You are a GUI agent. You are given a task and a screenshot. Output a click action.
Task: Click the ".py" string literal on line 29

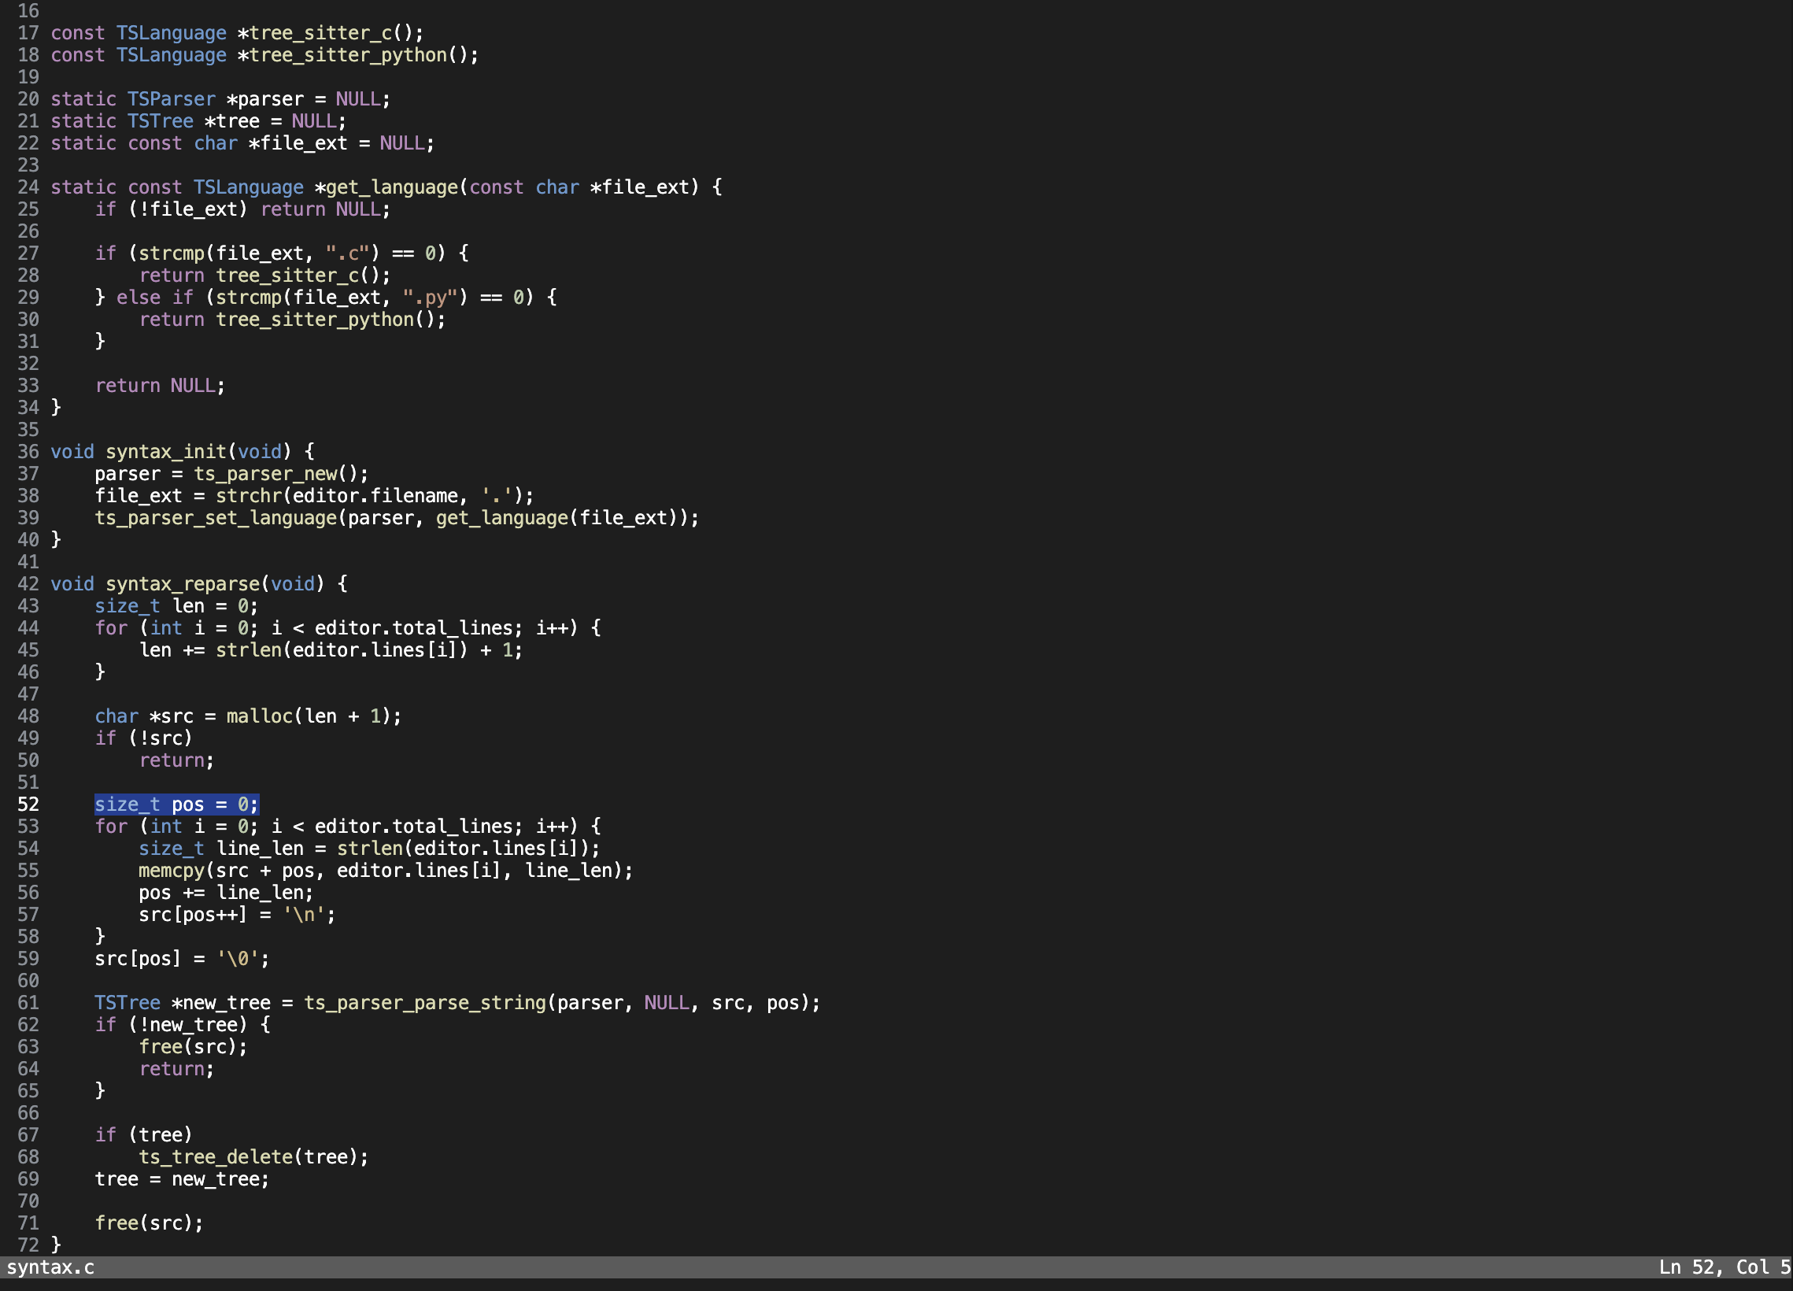431,298
